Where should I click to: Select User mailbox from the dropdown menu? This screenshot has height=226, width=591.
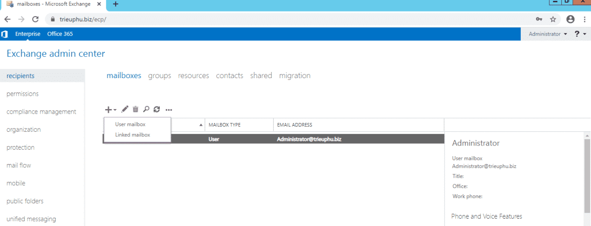coord(130,124)
